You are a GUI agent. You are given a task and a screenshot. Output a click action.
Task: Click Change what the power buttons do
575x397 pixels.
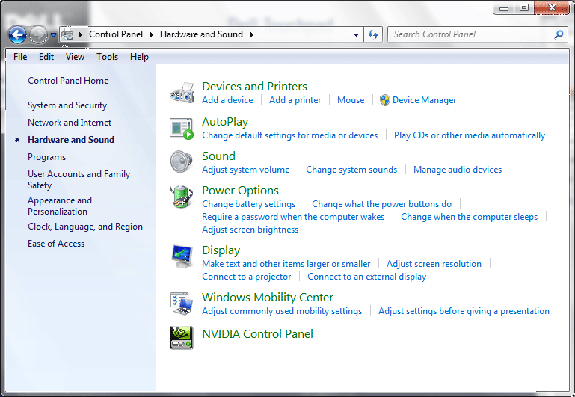point(382,204)
